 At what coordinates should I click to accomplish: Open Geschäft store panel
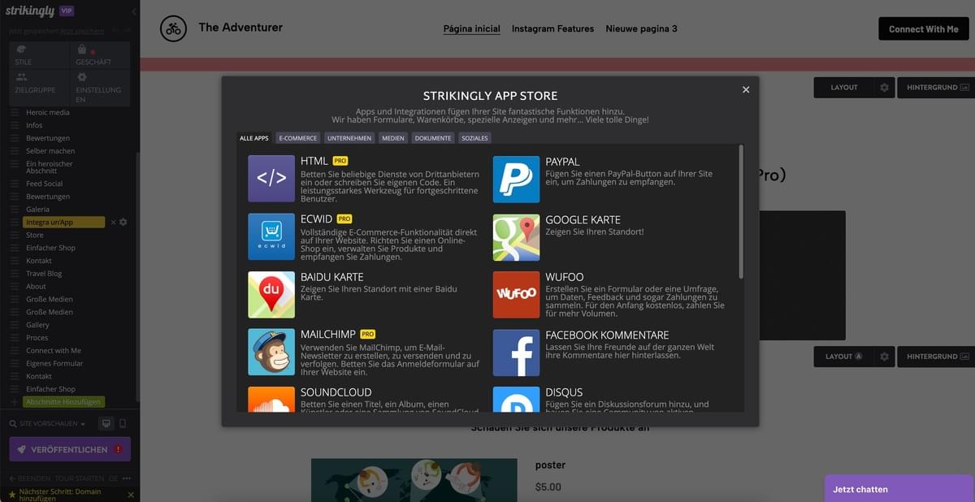(100, 55)
